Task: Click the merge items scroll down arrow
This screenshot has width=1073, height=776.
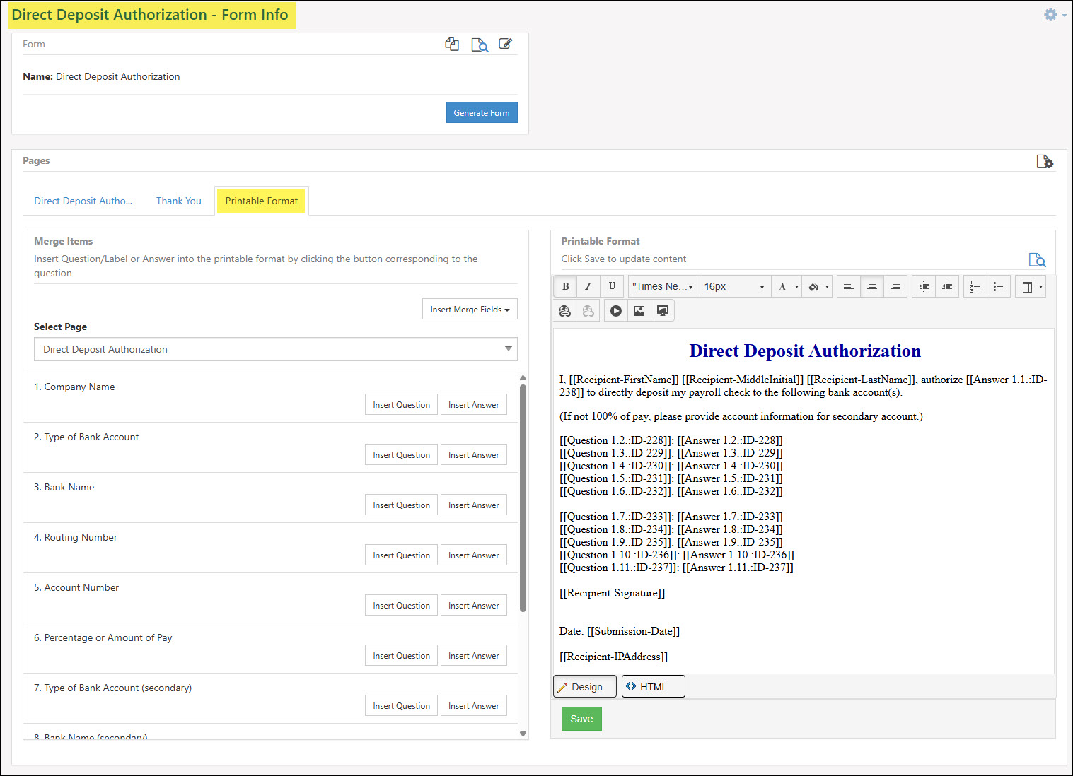Action: tap(523, 734)
